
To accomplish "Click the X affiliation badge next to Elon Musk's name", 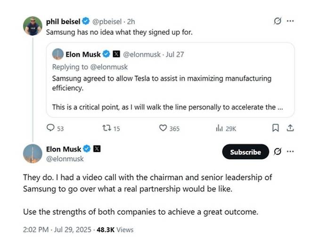I will [97, 149].
